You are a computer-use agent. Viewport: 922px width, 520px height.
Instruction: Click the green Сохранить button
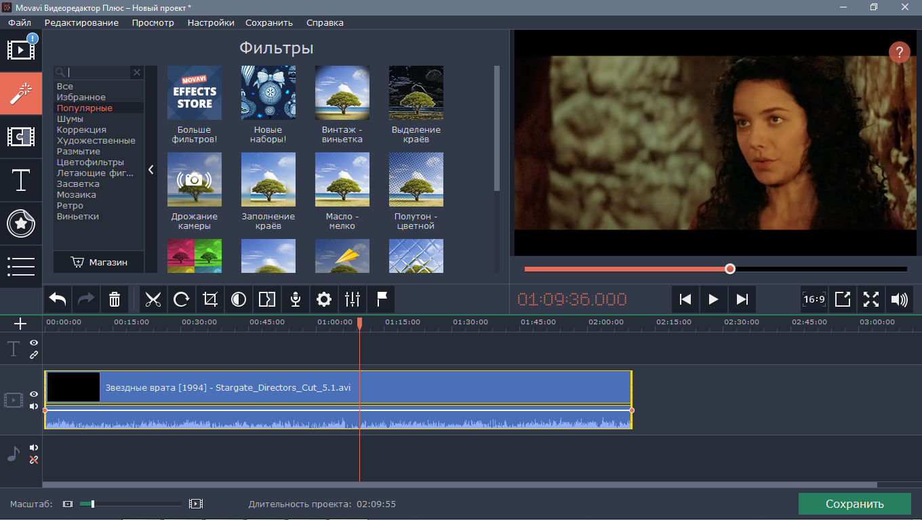(854, 504)
